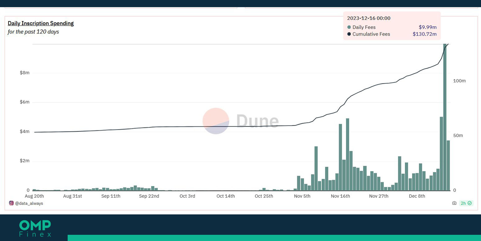Click the Nov 16th x-axis label
Viewport: 481px width, 241px height.
[x=340, y=196]
